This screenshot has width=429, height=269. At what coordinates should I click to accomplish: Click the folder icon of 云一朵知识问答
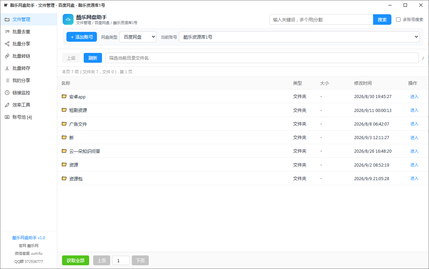[x=64, y=151]
